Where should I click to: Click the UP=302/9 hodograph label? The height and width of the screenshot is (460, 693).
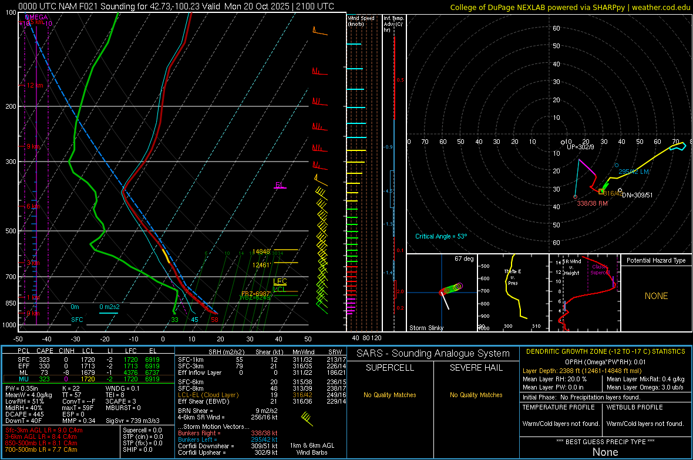click(x=580, y=147)
